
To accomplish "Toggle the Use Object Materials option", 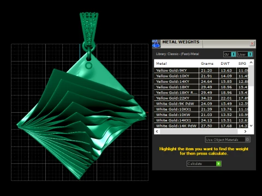I will coord(228,139).
